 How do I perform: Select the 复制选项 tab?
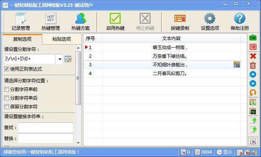pyautogui.click(x=22, y=39)
